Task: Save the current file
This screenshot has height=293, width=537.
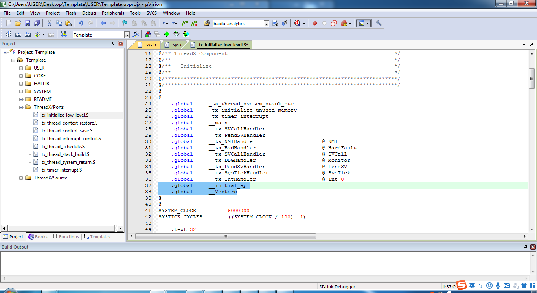Action: 28,24
